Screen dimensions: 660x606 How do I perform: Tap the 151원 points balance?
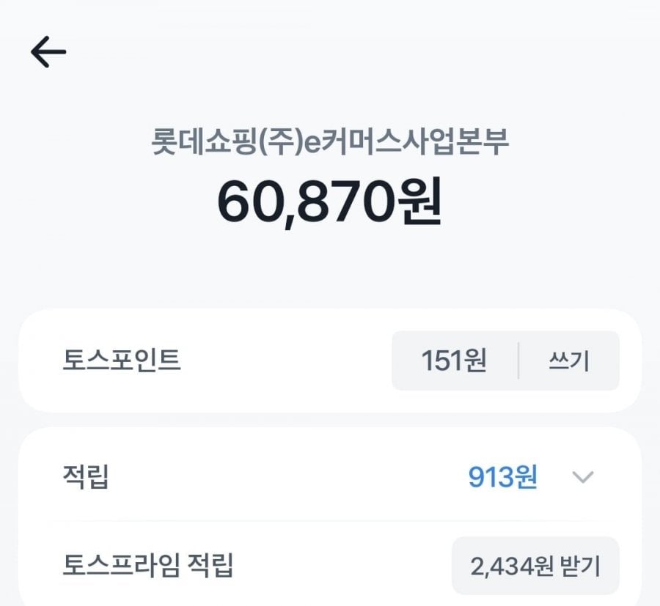pos(454,361)
